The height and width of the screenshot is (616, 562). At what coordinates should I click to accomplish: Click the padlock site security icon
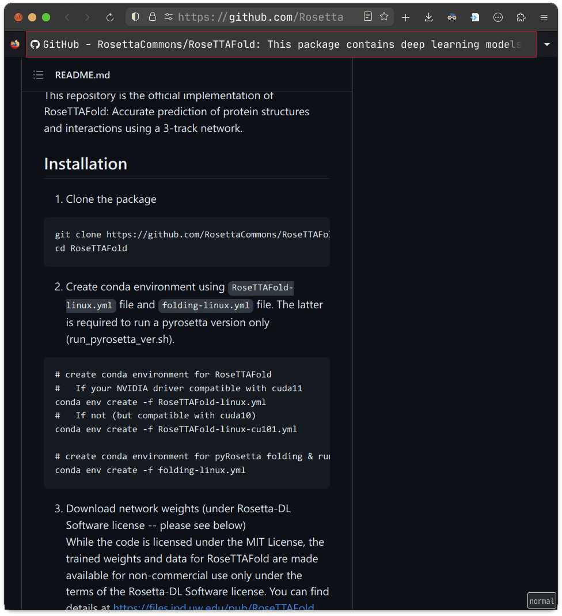[x=152, y=17]
